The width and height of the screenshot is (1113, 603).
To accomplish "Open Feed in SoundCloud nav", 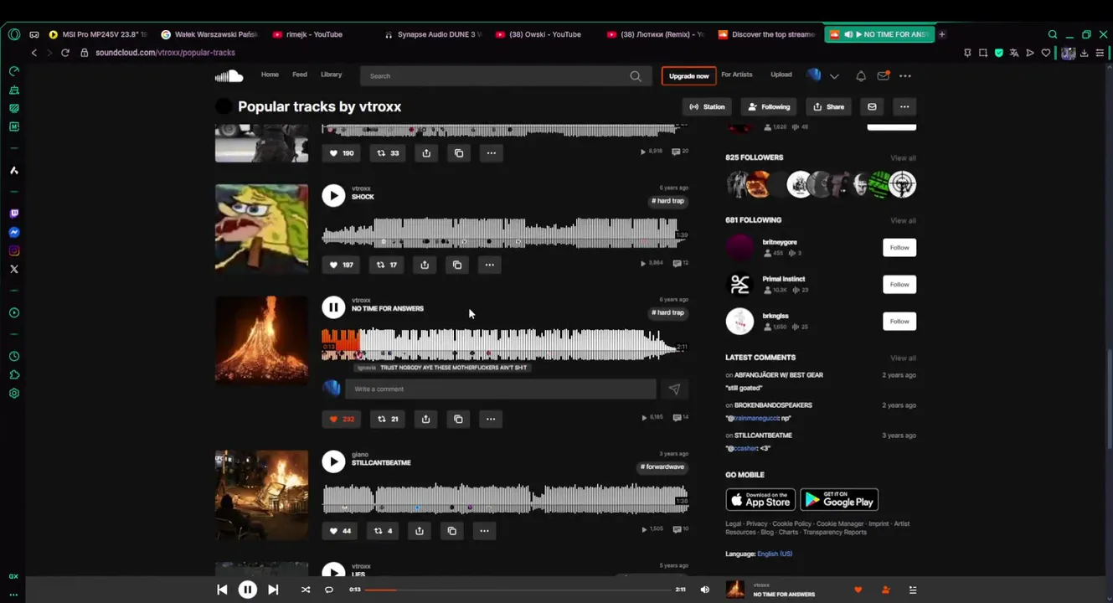I will [299, 75].
